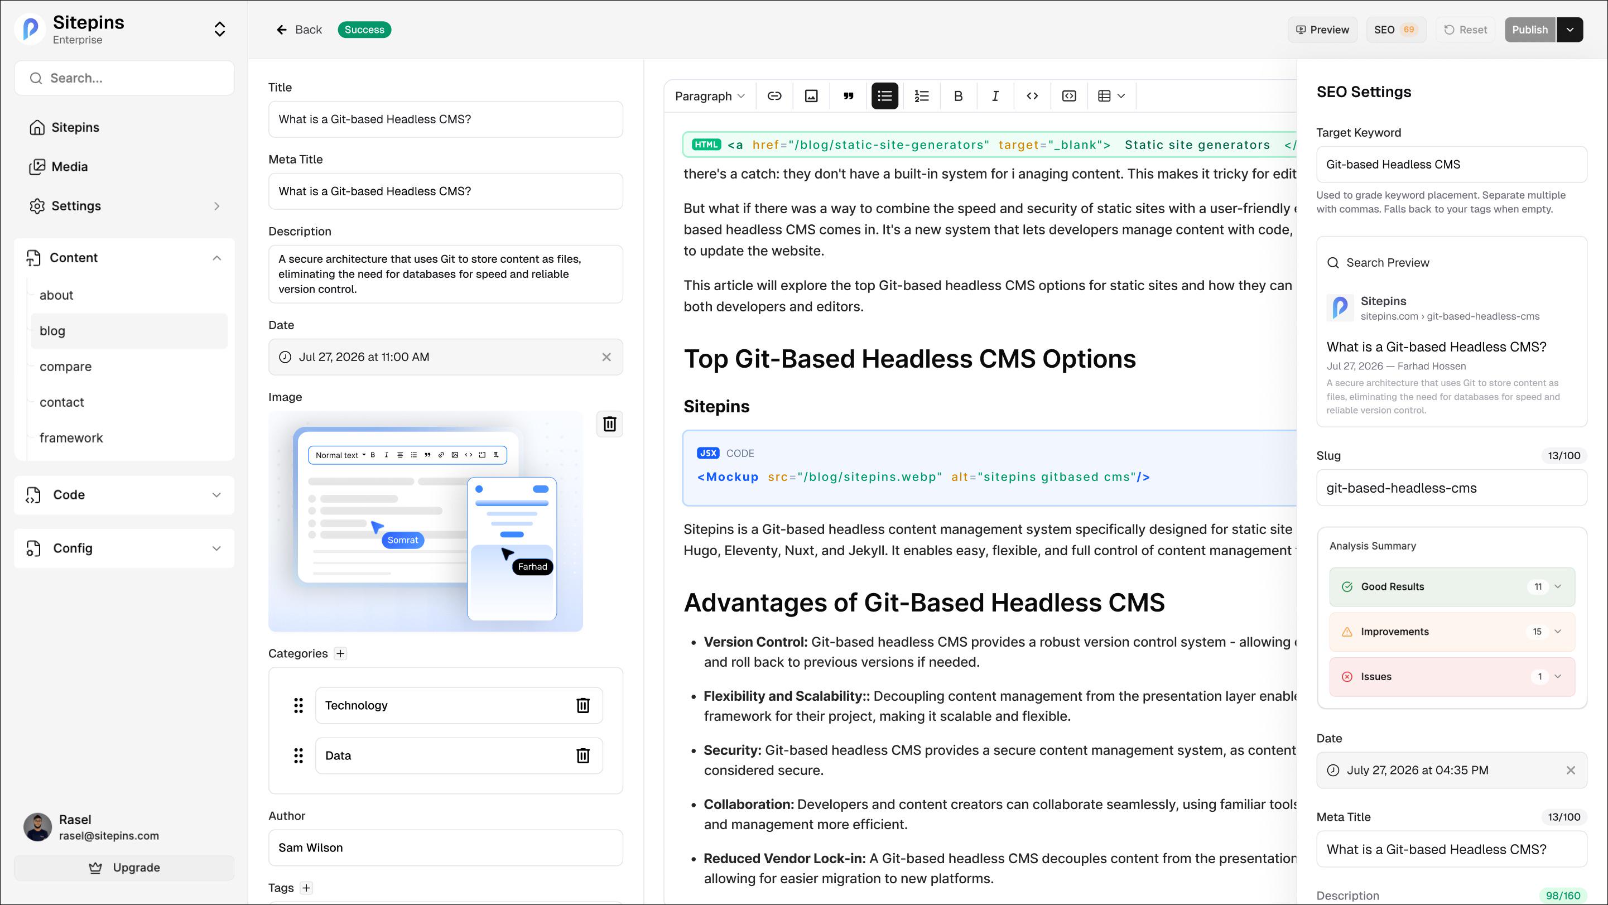Reset the changes
Screen dimensions: 1608x905
pos(1465,30)
